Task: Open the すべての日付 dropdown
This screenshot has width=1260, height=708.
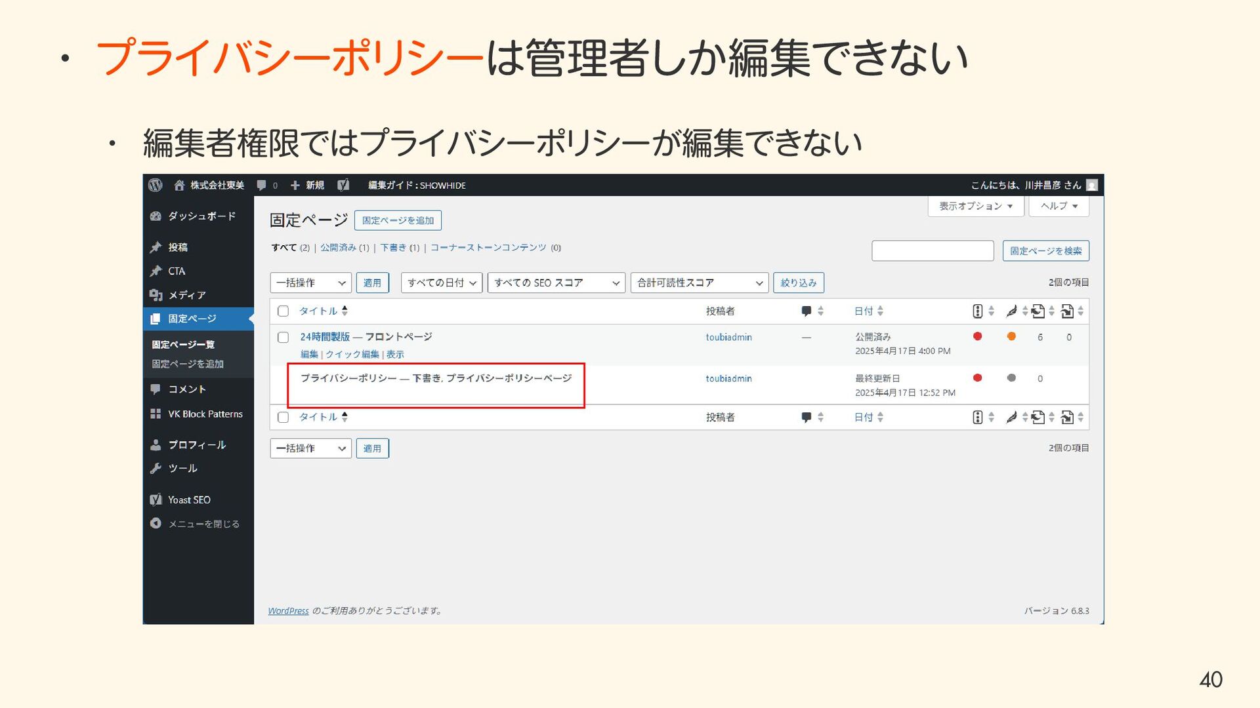Action: click(x=441, y=283)
